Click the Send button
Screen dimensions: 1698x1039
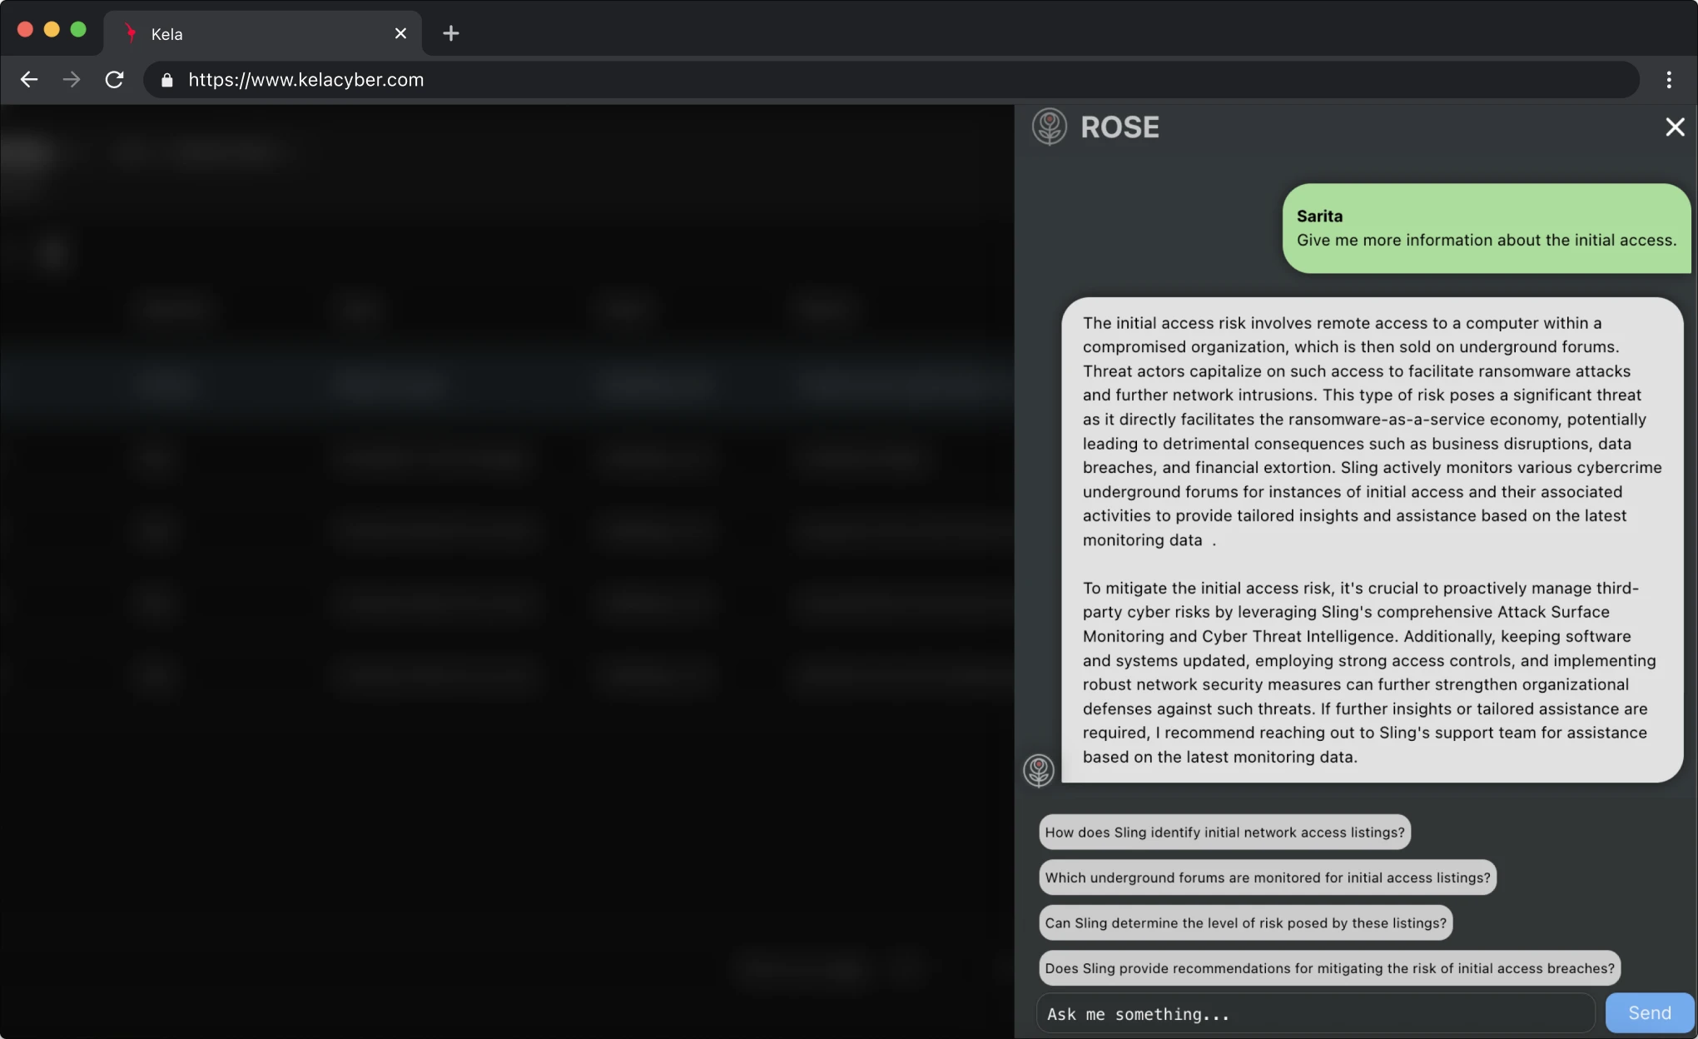[1650, 1013]
